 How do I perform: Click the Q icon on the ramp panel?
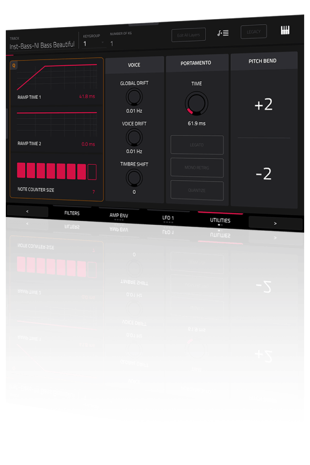pos(14,66)
